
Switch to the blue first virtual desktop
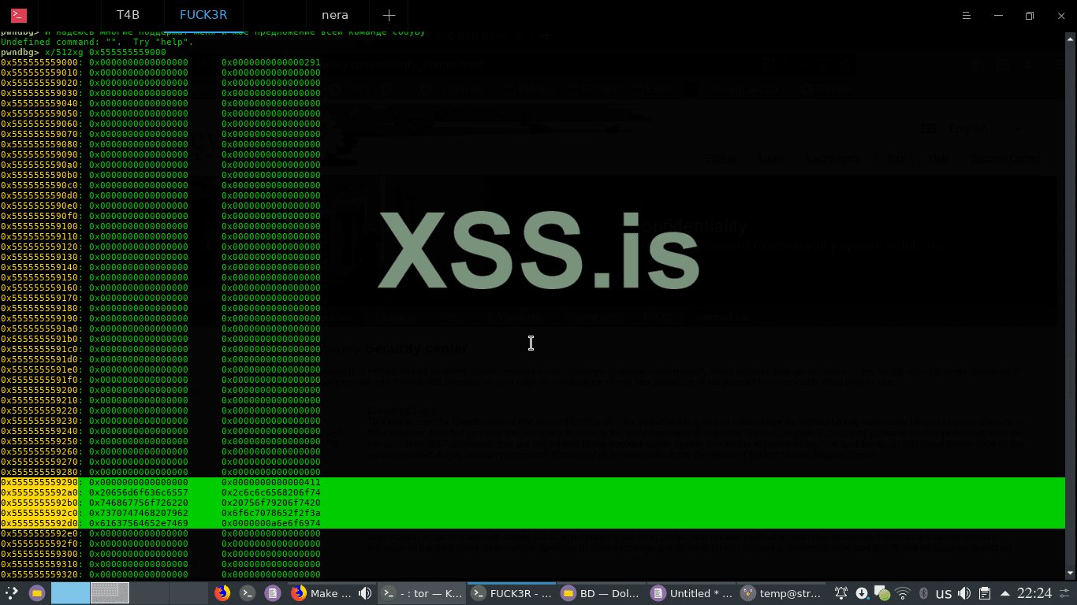(x=70, y=593)
